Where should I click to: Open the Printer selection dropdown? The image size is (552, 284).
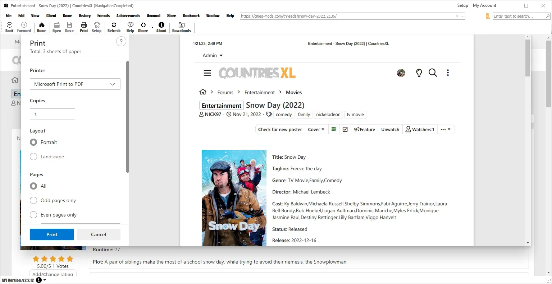[75, 84]
